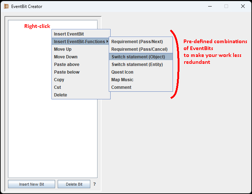Insert the Map Music function
Screen dimensions: 252x194
click(122, 80)
